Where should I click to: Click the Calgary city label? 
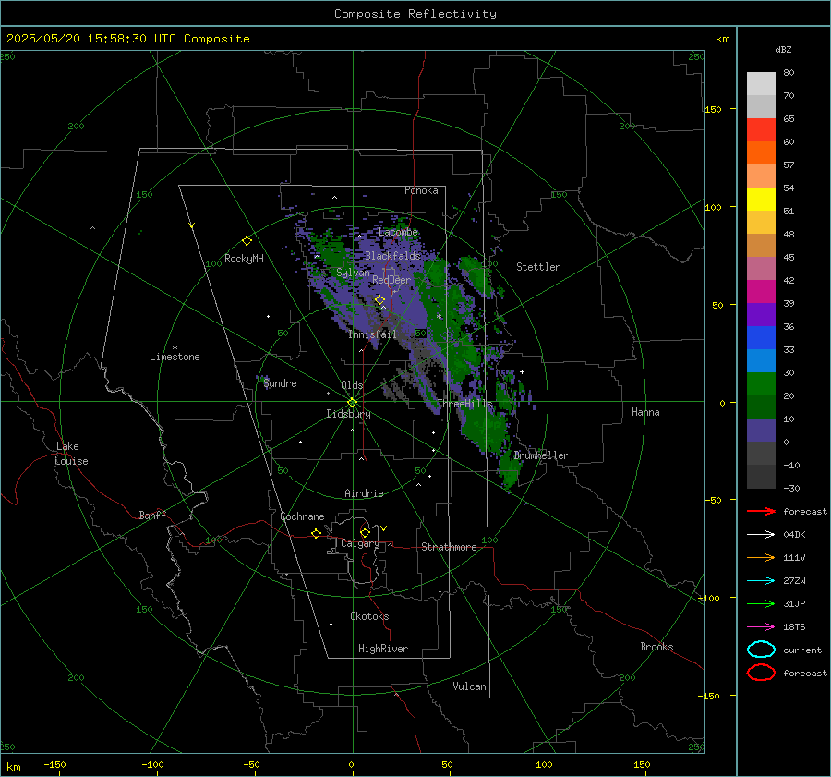(x=360, y=543)
